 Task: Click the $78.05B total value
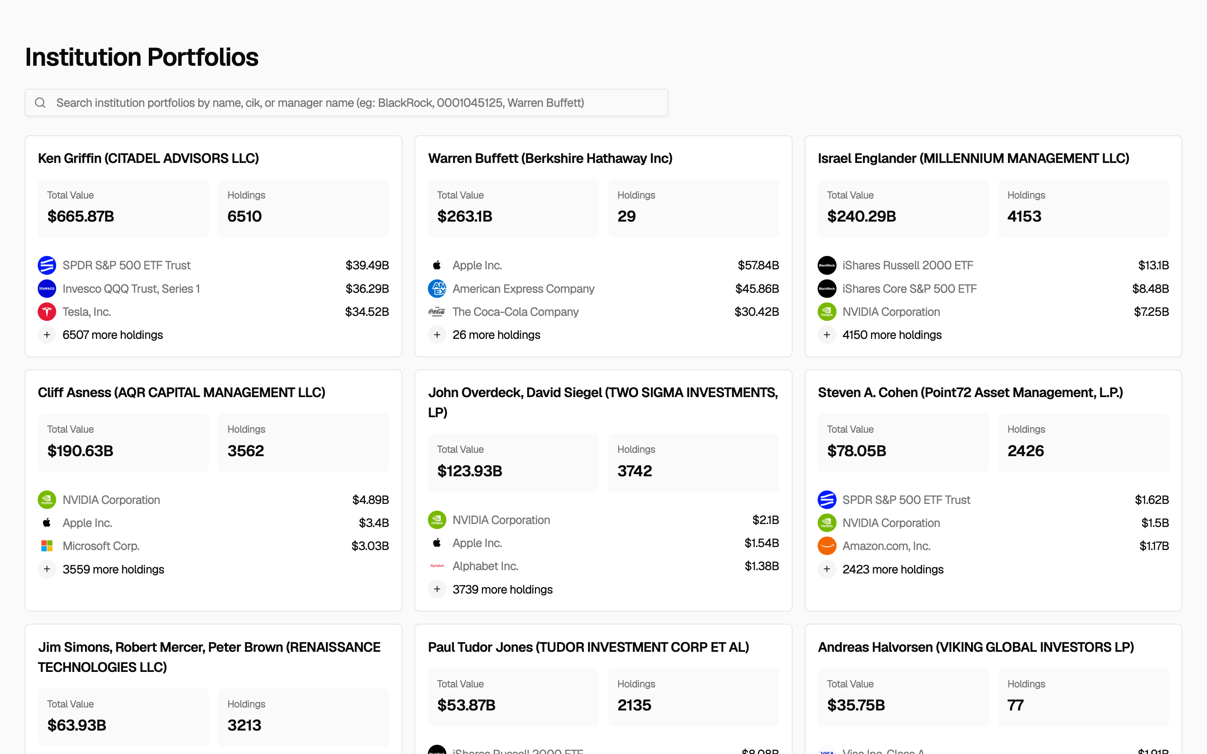click(856, 451)
